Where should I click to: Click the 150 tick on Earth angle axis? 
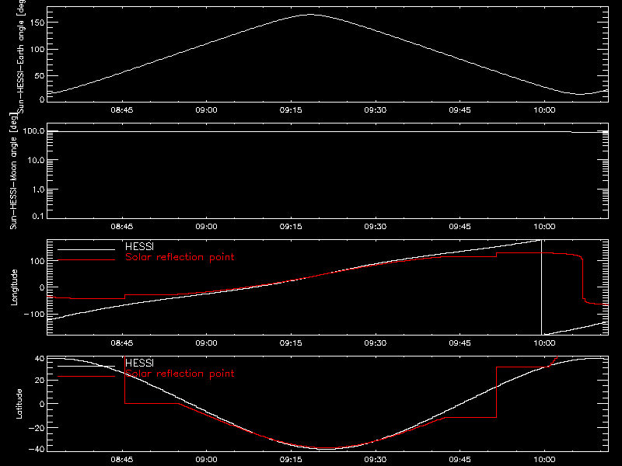(x=37, y=23)
